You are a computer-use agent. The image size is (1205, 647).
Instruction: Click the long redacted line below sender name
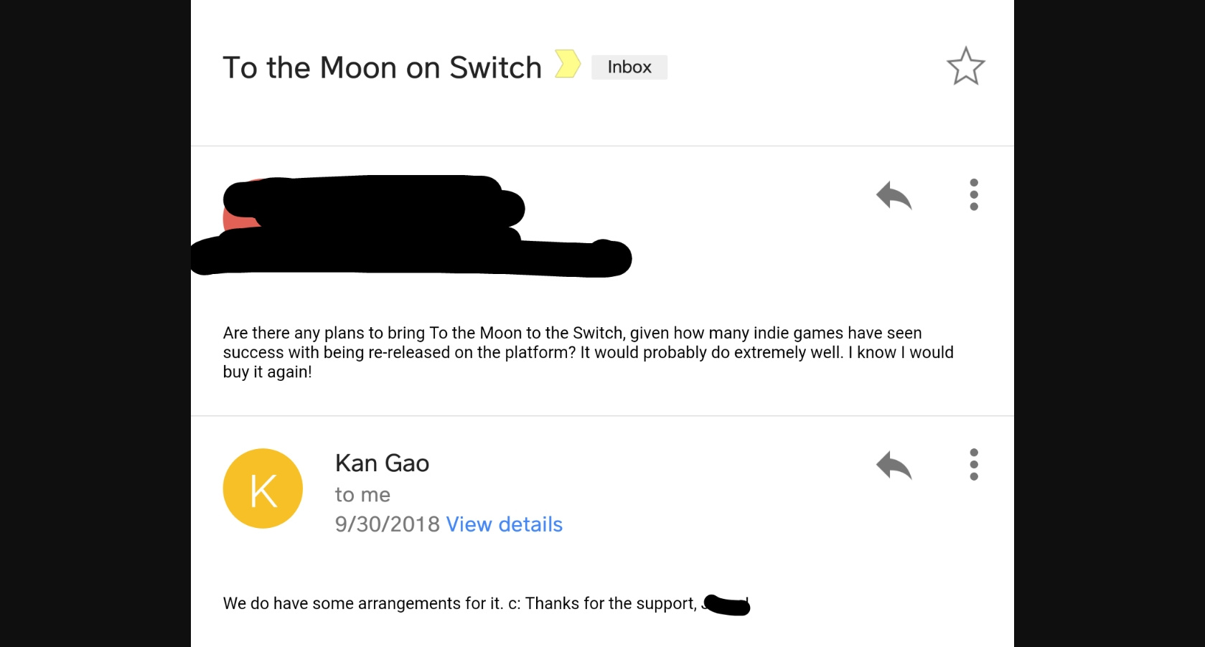(x=411, y=257)
